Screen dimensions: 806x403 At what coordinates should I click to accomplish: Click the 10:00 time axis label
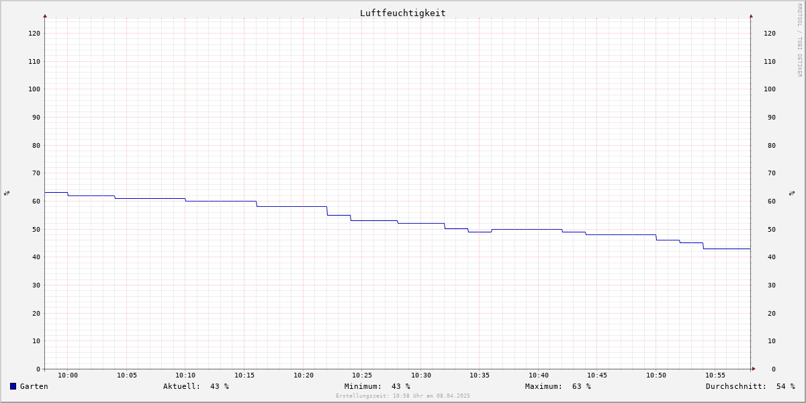pos(68,375)
